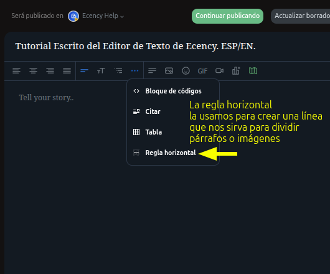Click the post title field
330x274 pixels.
pyautogui.click(x=167, y=46)
